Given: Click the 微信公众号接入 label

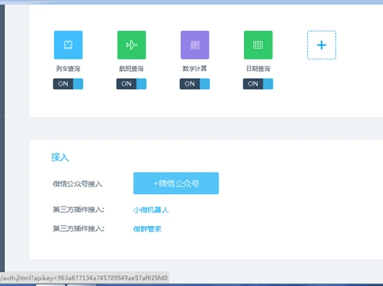Looking at the screenshot, I should (x=77, y=184).
